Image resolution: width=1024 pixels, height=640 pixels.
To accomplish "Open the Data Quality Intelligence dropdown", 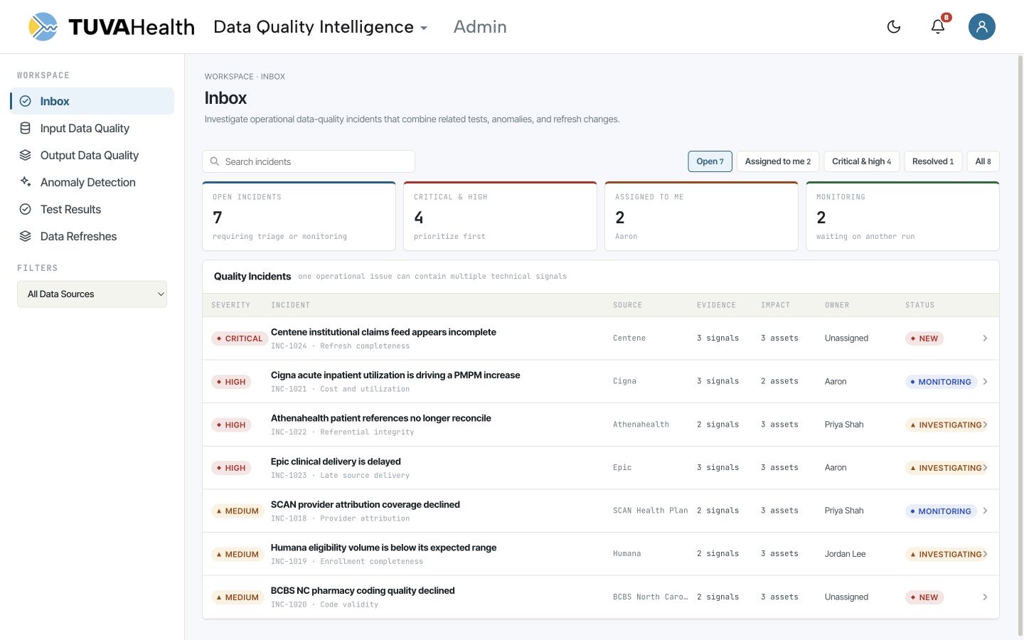I will [x=321, y=27].
